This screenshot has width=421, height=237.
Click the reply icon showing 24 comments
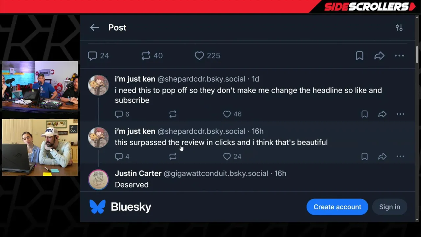(x=93, y=56)
